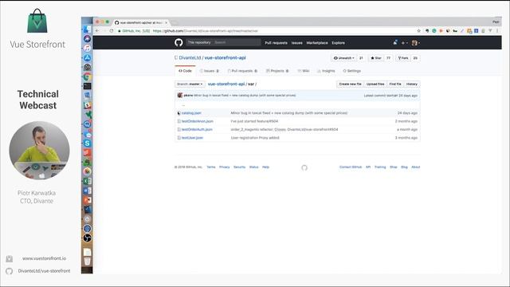This screenshot has width=510, height=287.
Task: Open the testOrderAuth.json file
Action: click(197, 129)
